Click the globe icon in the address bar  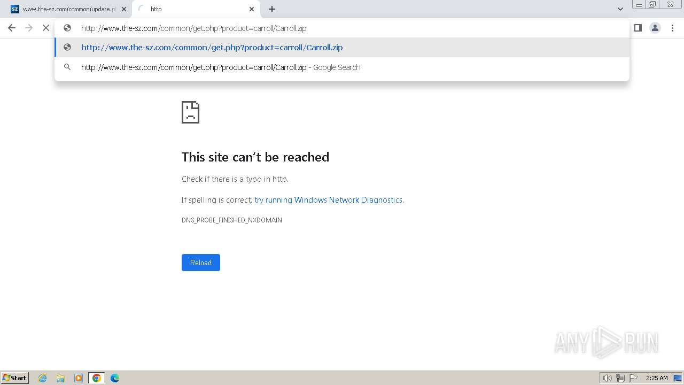(67, 28)
